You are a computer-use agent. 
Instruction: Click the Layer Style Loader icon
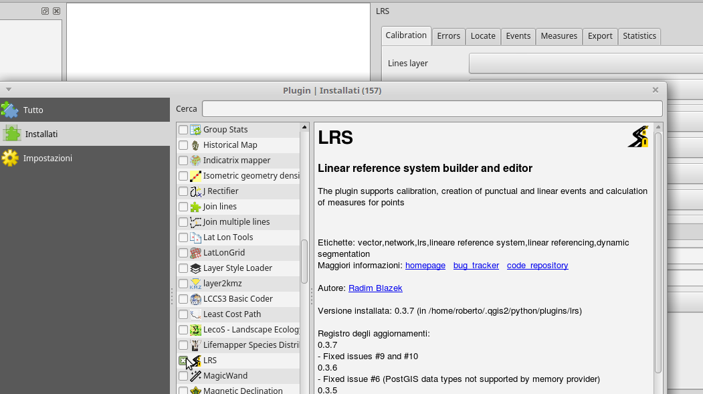pos(195,268)
